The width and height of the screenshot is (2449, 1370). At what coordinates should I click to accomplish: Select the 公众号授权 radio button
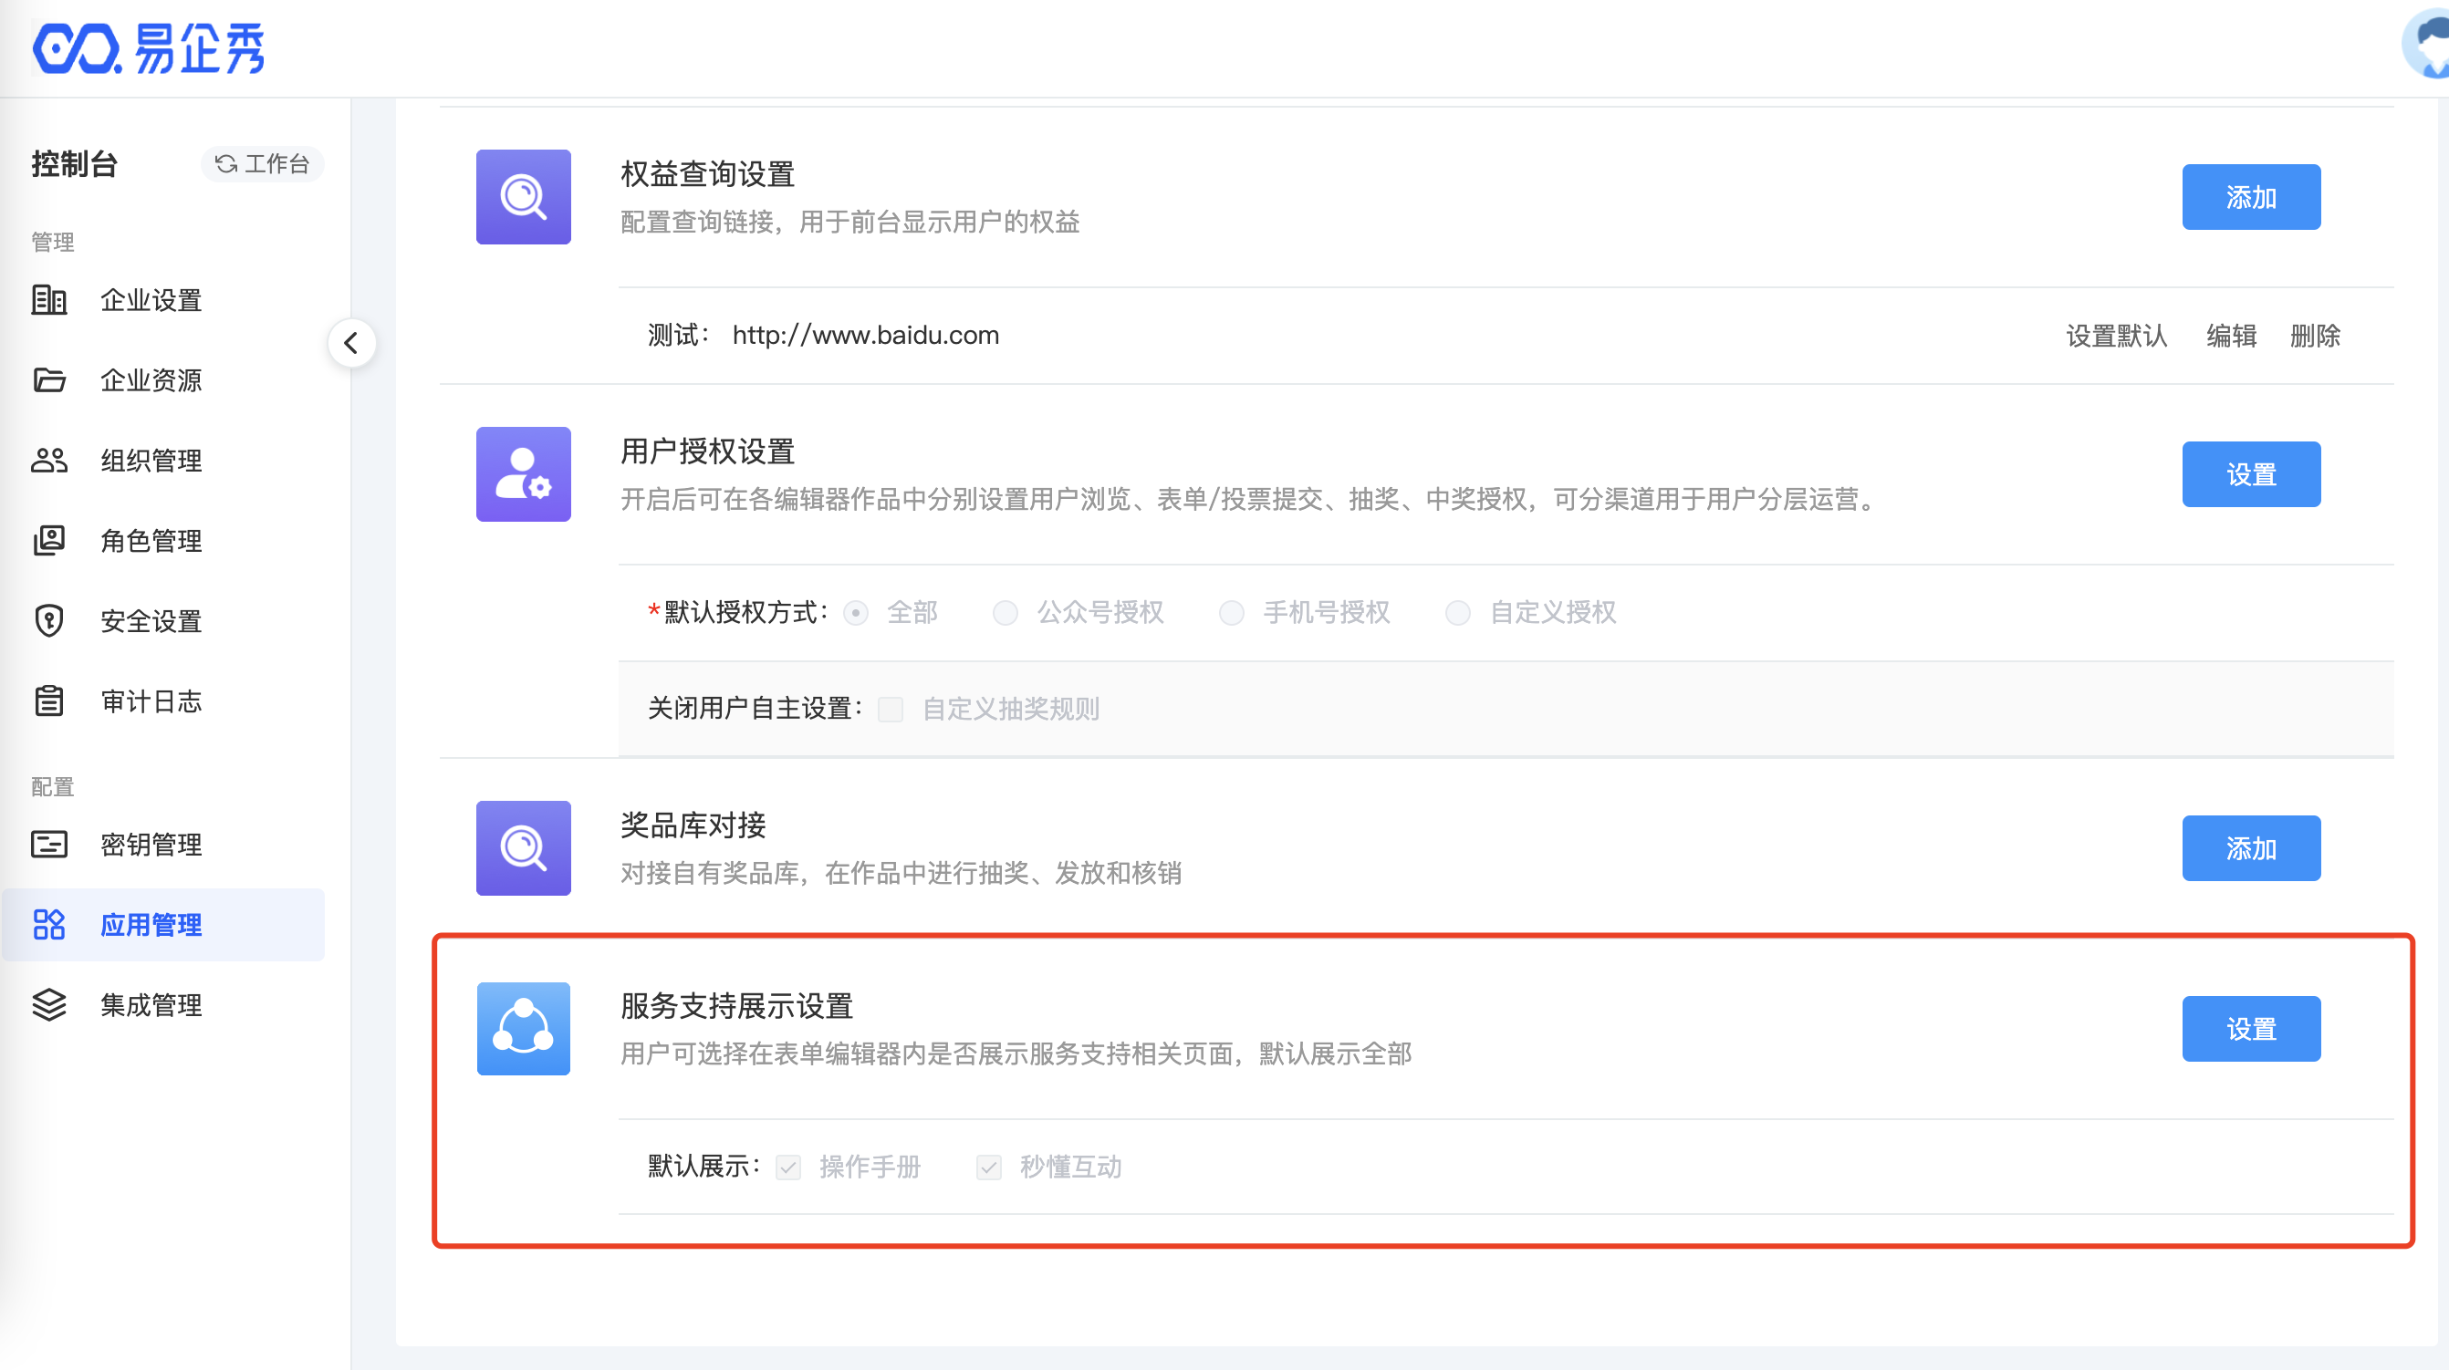[x=1006, y=613]
